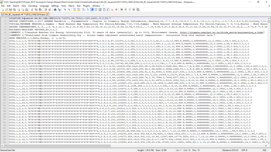Start macro recording with the red Record icon
This screenshot has height=152, width=271.
[x=122, y=10]
